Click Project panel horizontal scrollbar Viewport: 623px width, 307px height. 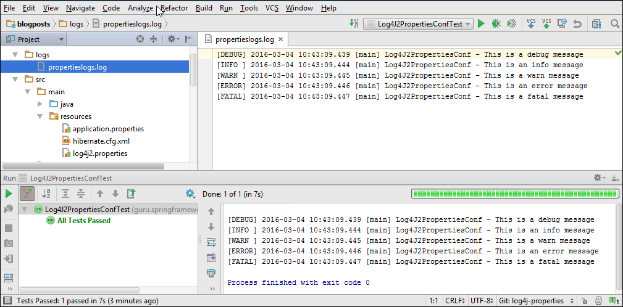point(83,166)
